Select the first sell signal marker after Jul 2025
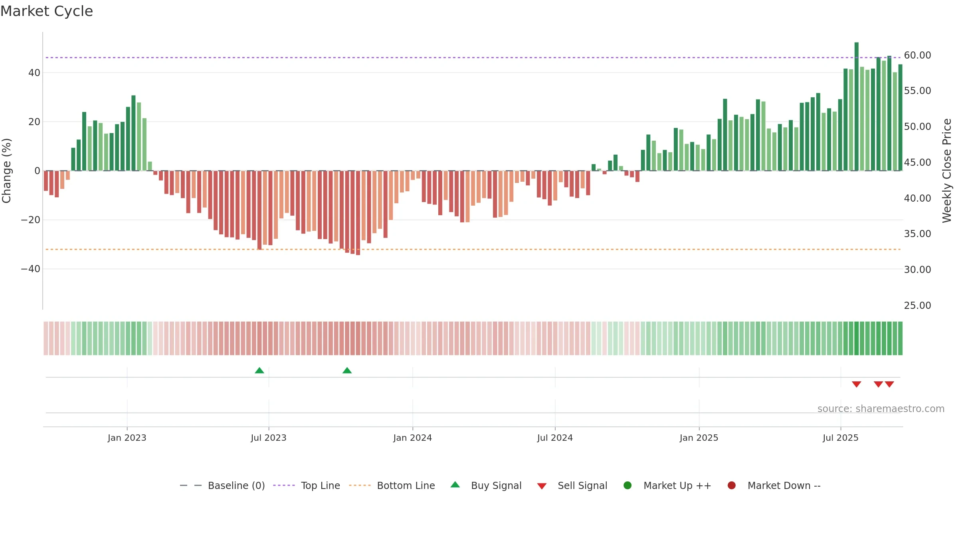 point(857,384)
